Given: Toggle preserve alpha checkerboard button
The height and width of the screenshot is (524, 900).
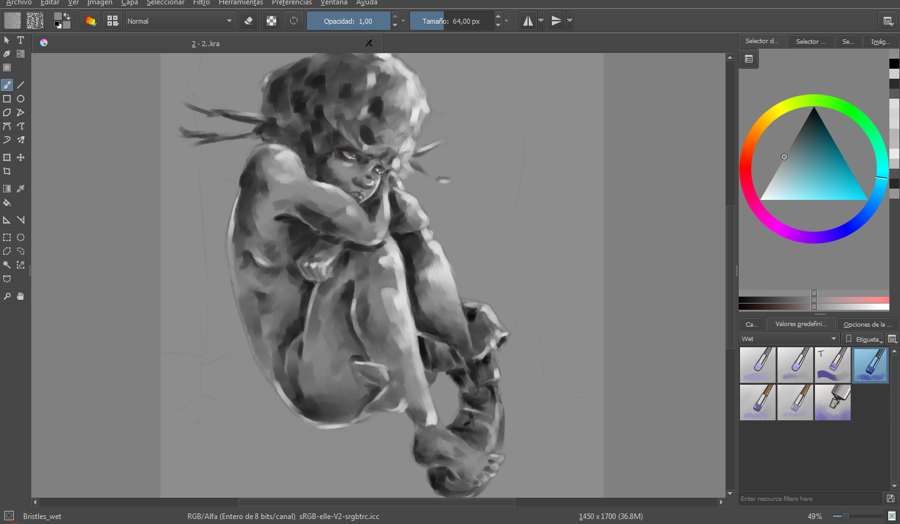Looking at the screenshot, I should 271,21.
